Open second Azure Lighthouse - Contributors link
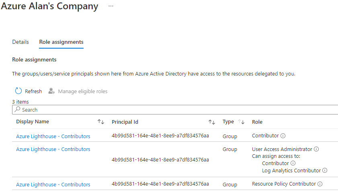338x192 pixels. click(53, 149)
